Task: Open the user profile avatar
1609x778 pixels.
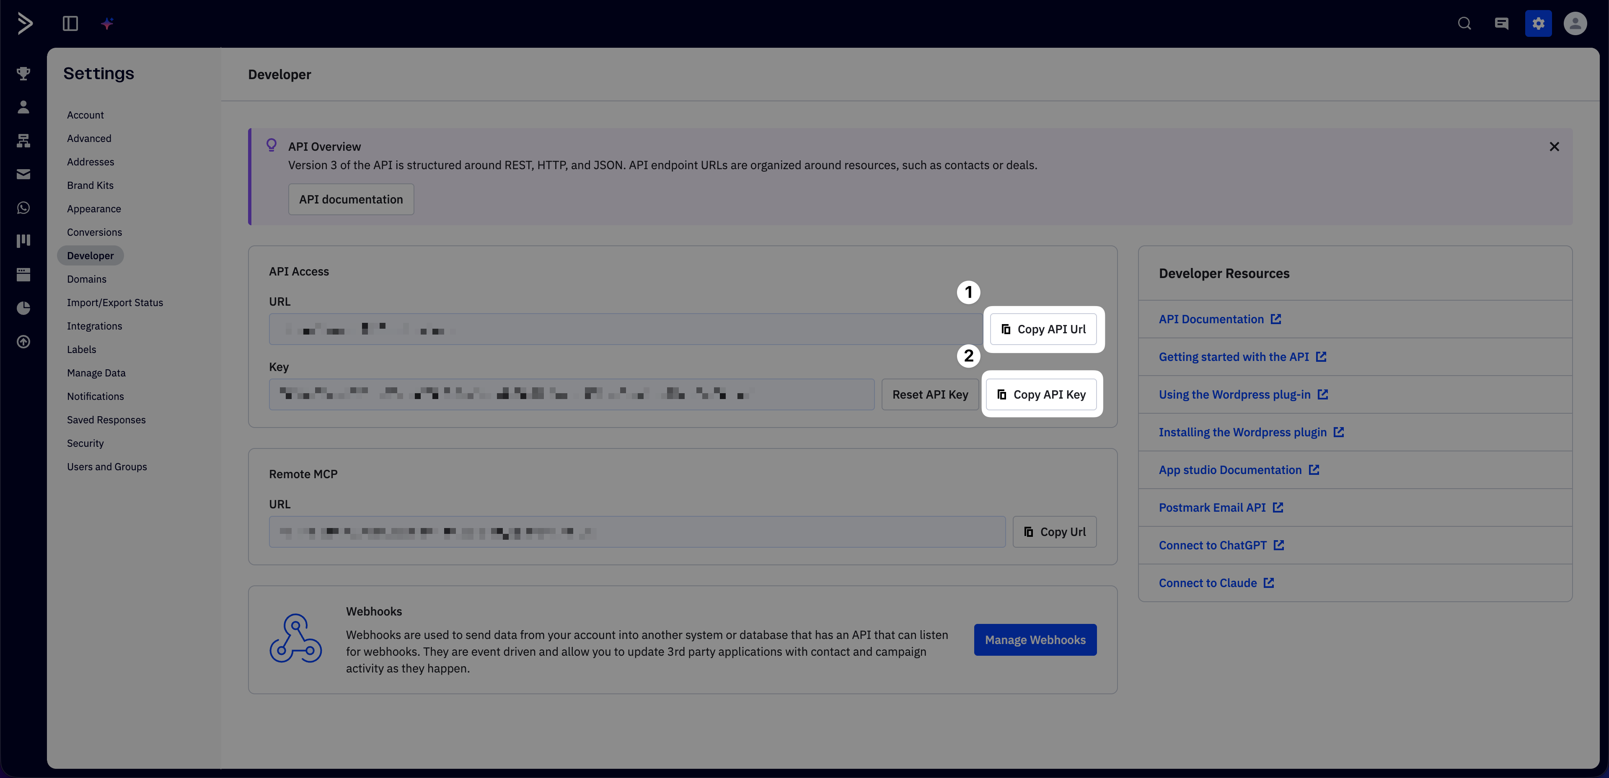Action: [x=1575, y=24]
